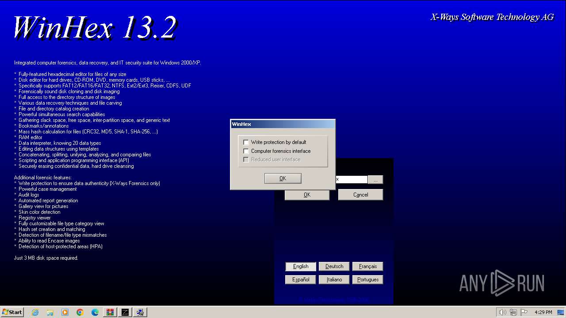Click the WinHex dialog title bar

pos(283,124)
